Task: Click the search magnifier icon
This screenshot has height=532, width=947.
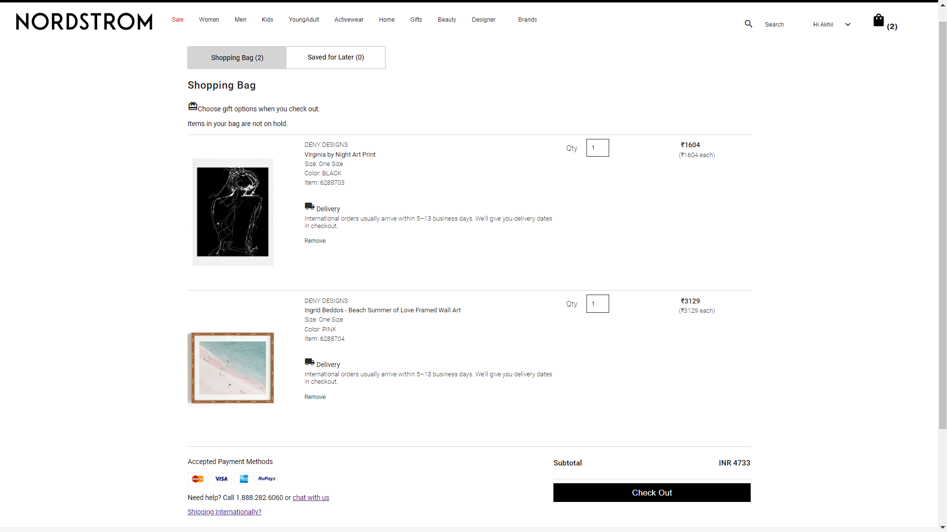Action: pos(748,24)
